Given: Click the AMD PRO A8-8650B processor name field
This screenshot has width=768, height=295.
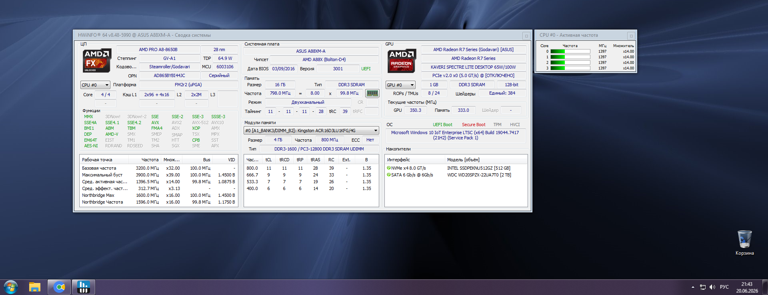Looking at the screenshot, I should pos(158,49).
